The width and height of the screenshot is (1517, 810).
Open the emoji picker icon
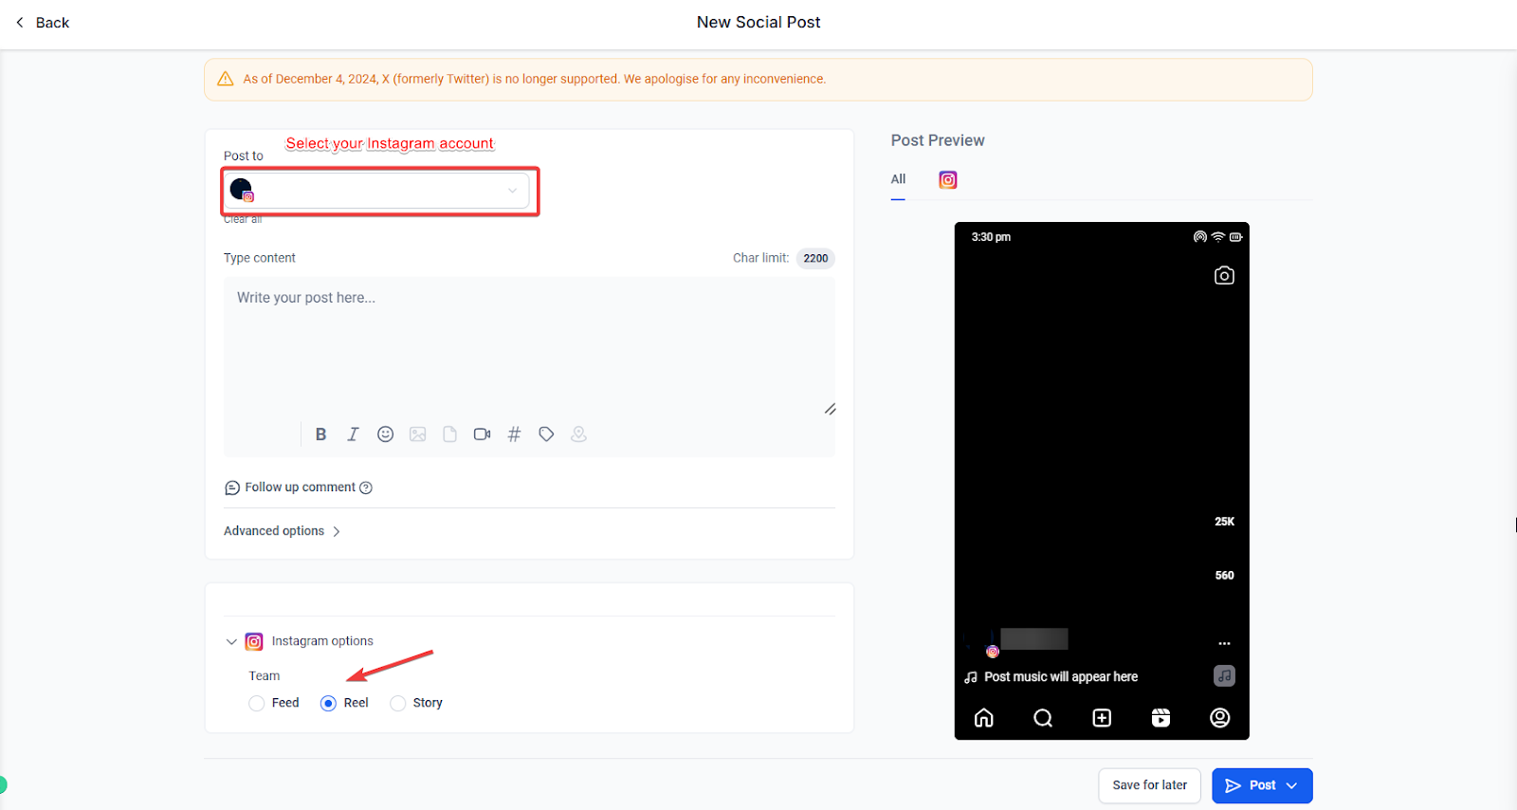click(x=385, y=434)
